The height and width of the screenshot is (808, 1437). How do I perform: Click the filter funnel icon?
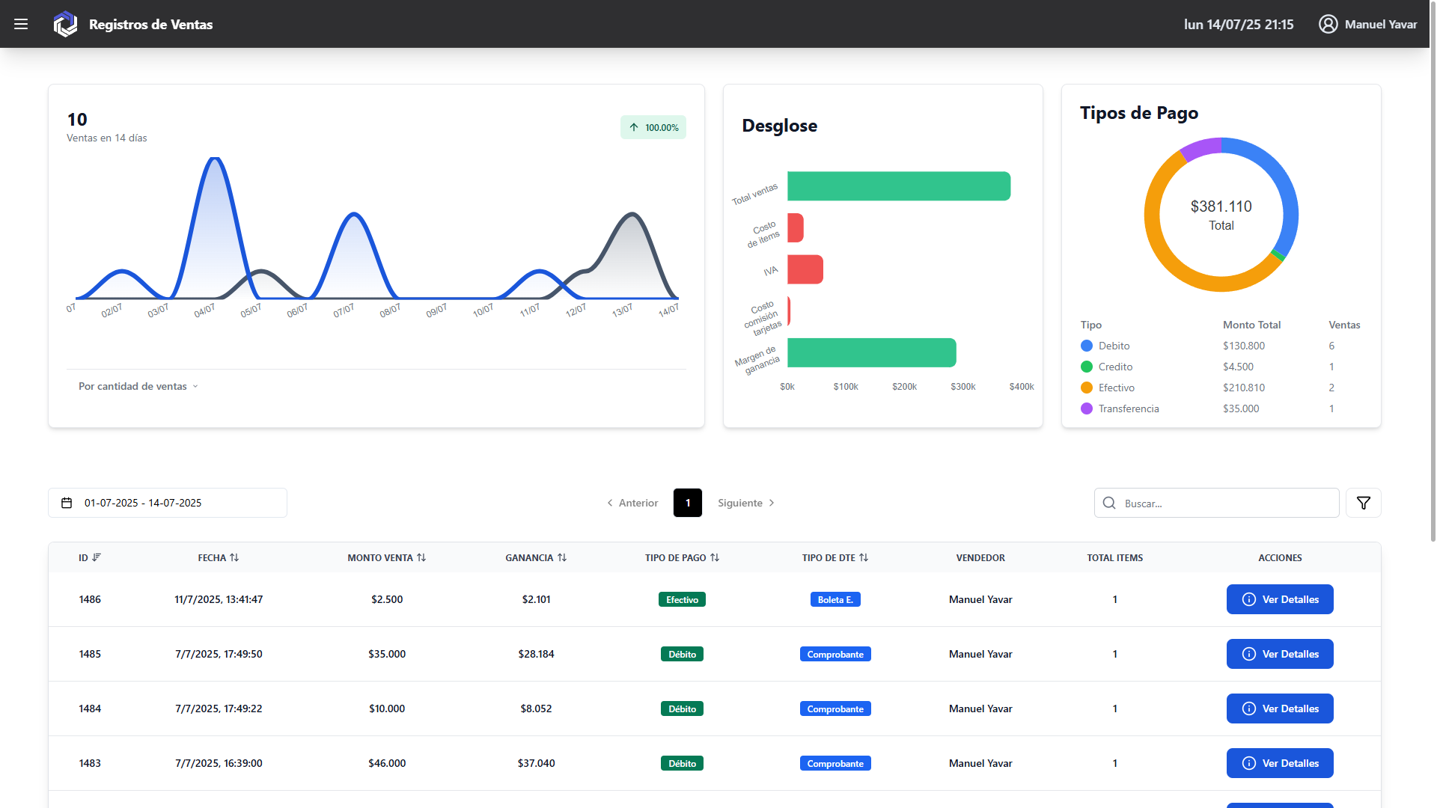coord(1363,503)
